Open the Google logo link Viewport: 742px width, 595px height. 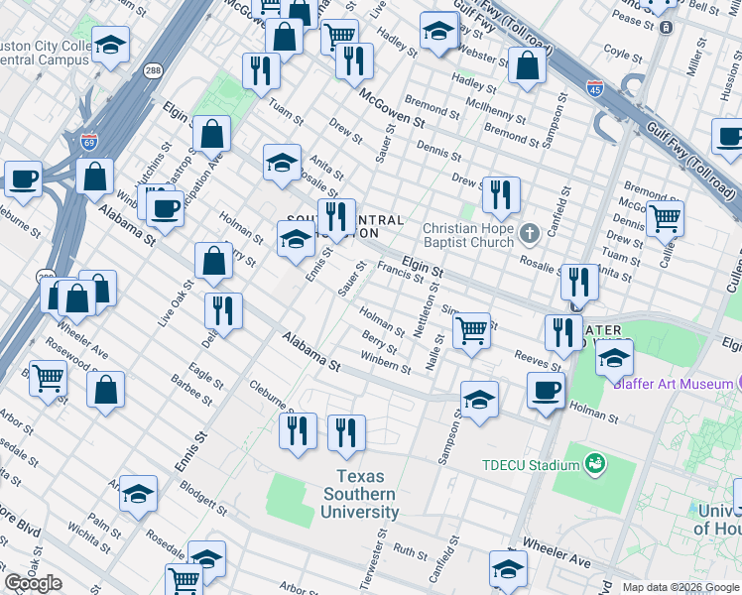pyautogui.click(x=34, y=583)
